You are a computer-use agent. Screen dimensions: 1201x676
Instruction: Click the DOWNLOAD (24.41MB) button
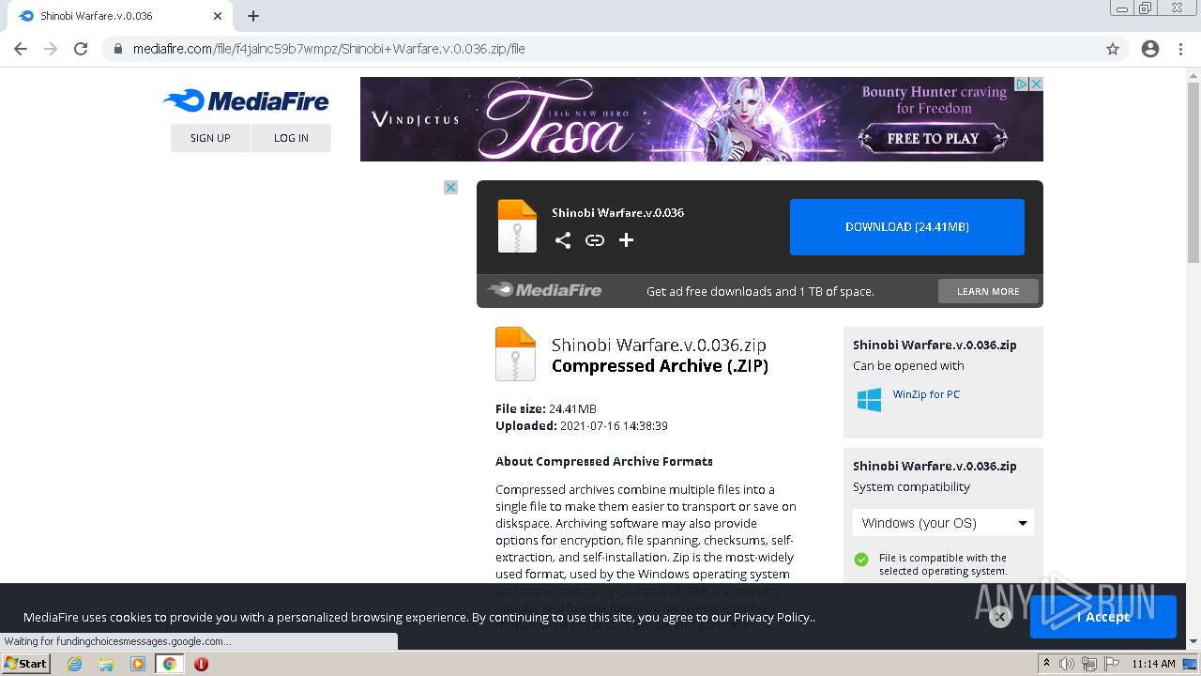[907, 227]
